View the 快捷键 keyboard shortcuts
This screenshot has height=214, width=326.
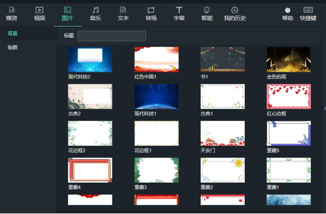pyautogui.click(x=308, y=14)
